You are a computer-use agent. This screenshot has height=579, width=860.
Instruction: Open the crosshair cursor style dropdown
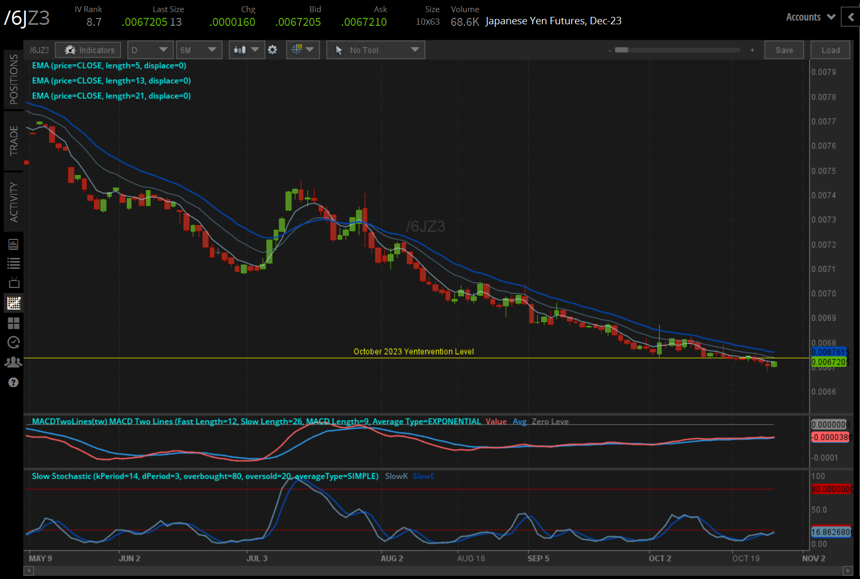click(x=302, y=50)
